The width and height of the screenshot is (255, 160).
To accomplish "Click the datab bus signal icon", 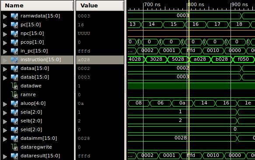I will tap(14, 77).
